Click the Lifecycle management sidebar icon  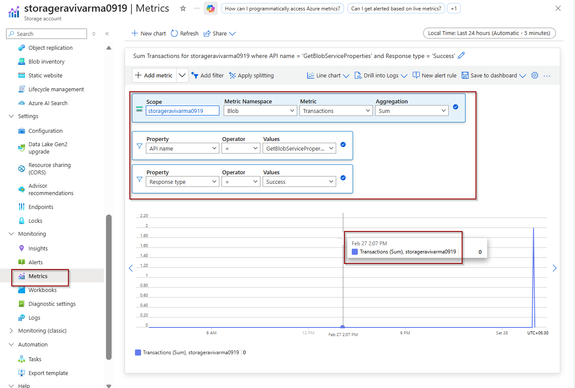[22, 89]
